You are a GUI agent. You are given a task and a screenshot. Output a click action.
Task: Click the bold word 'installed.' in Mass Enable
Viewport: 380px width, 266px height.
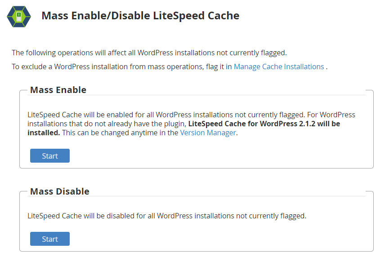(44, 133)
